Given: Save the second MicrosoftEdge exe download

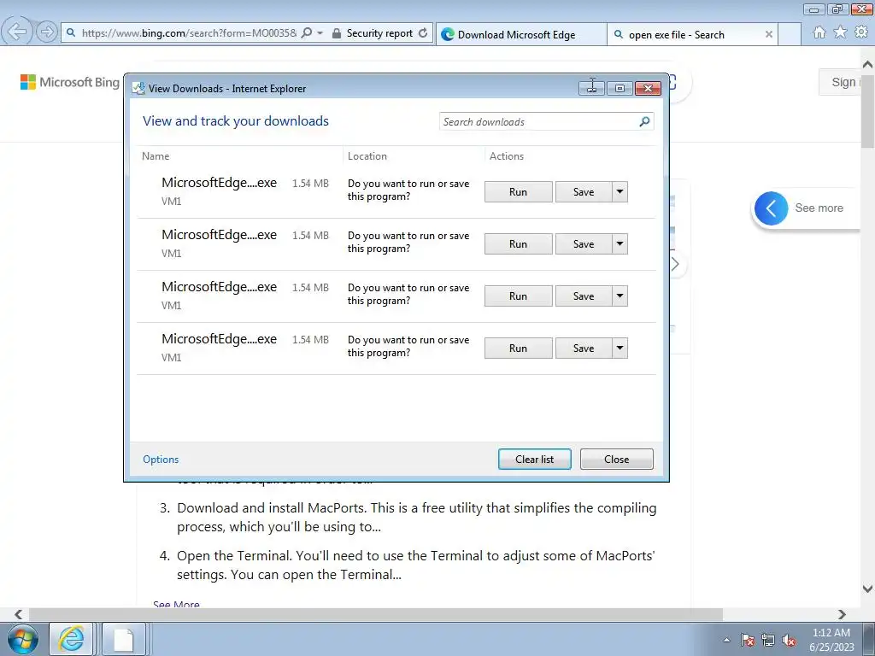Looking at the screenshot, I should pos(584,243).
